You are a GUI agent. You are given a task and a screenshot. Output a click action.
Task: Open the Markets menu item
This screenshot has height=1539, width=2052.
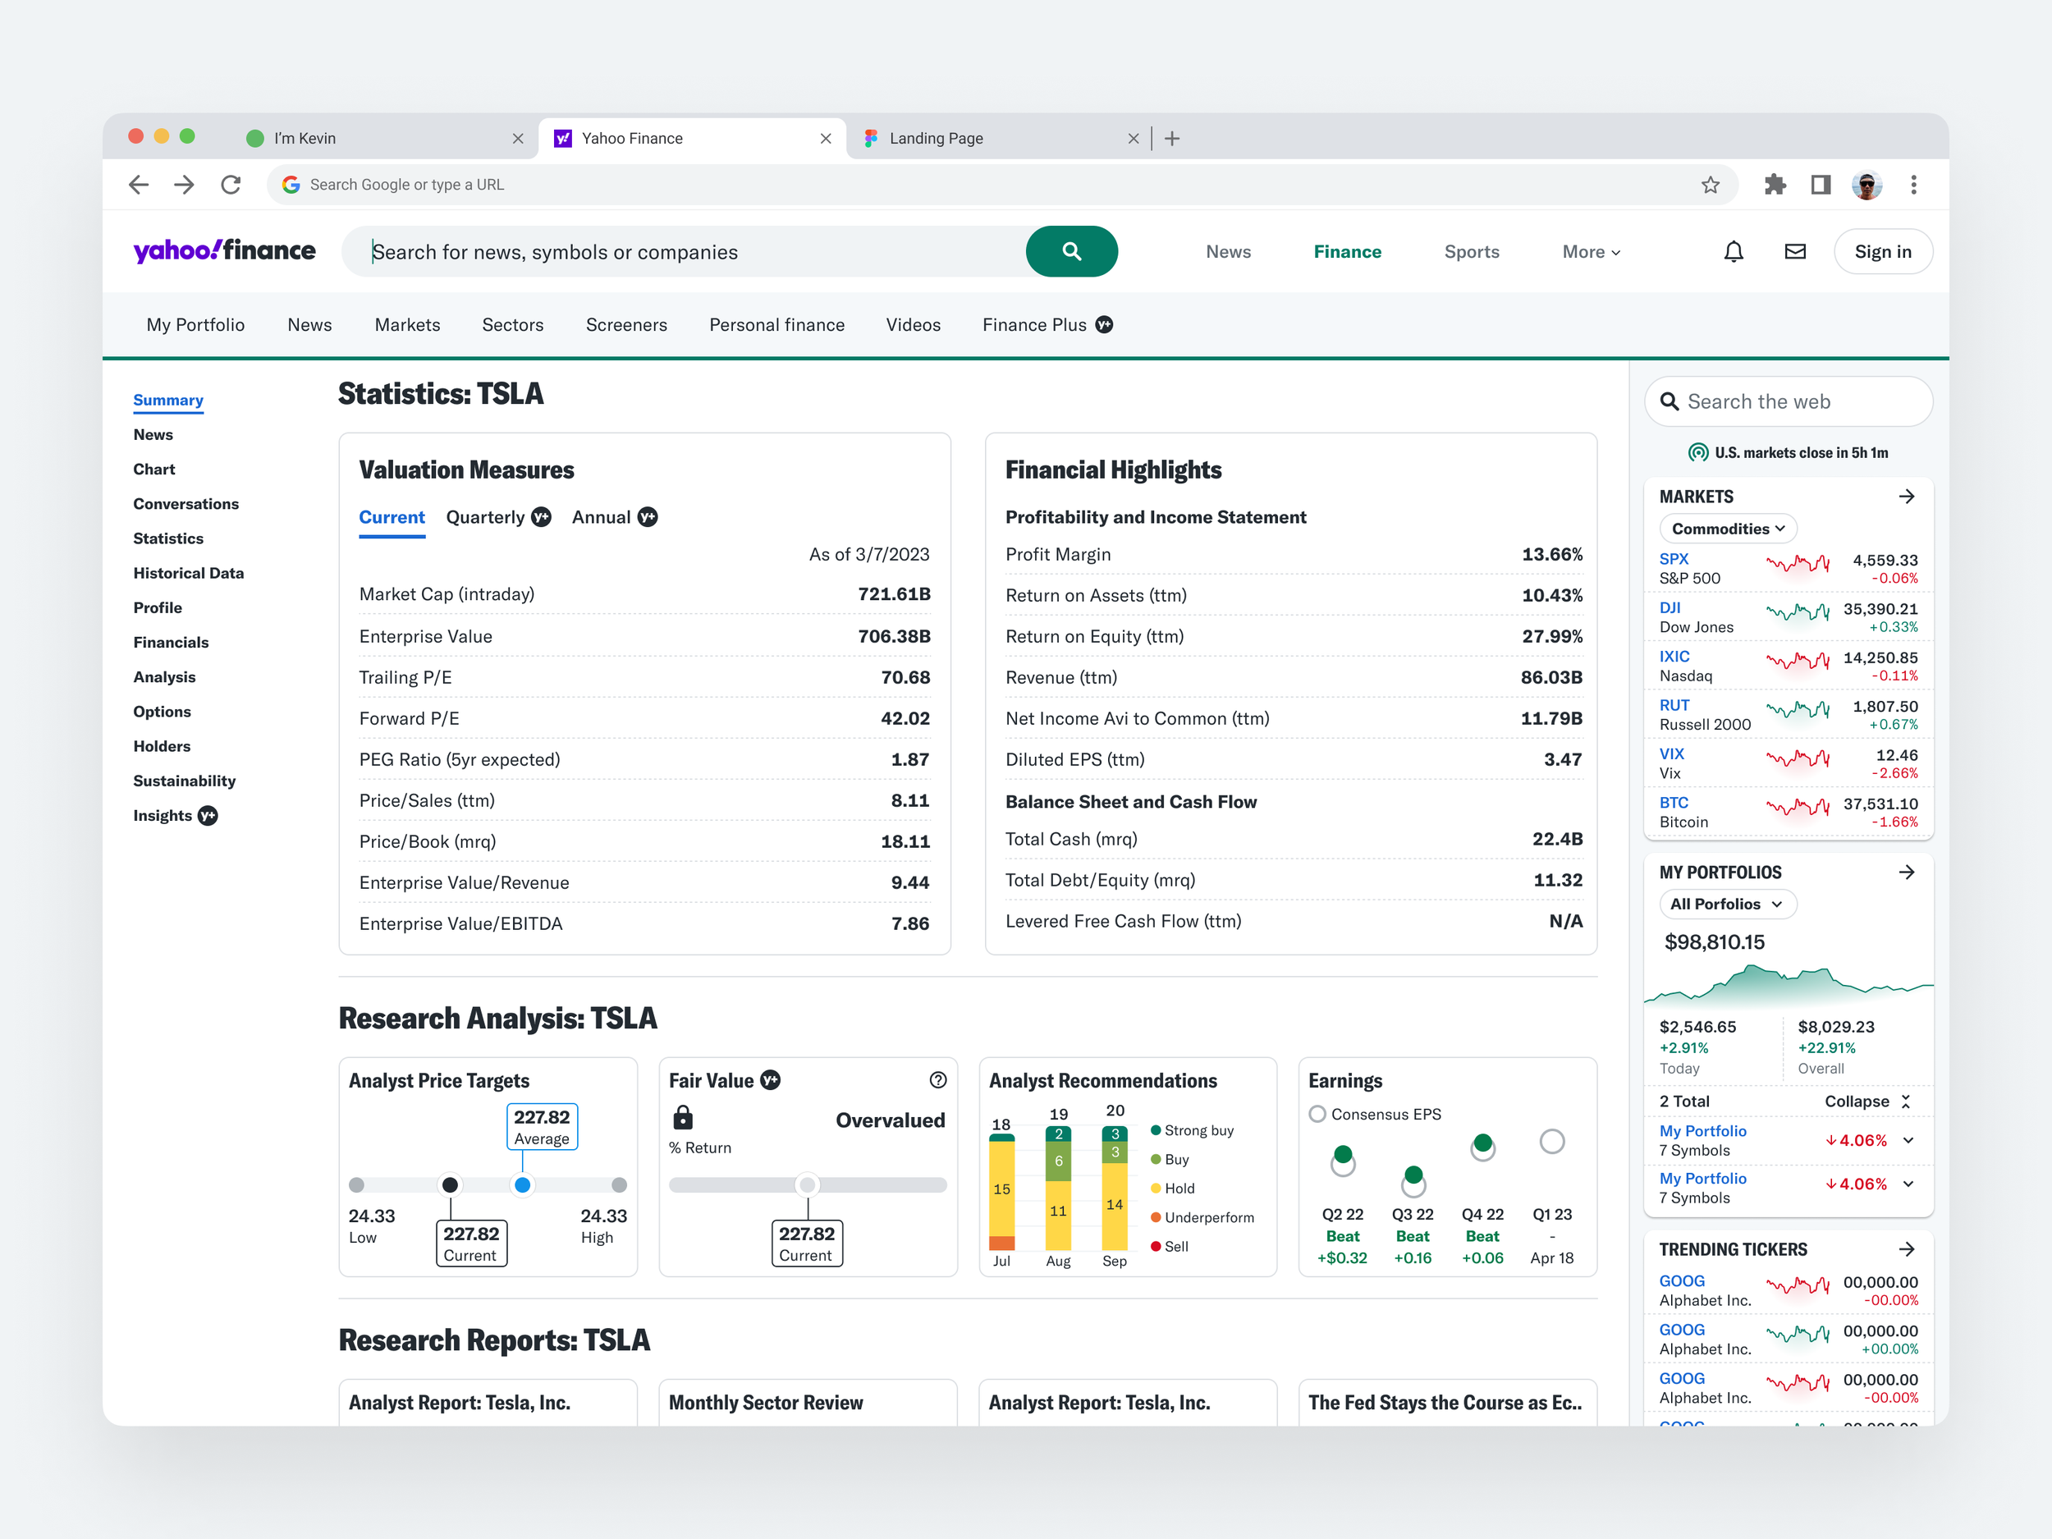(407, 325)
